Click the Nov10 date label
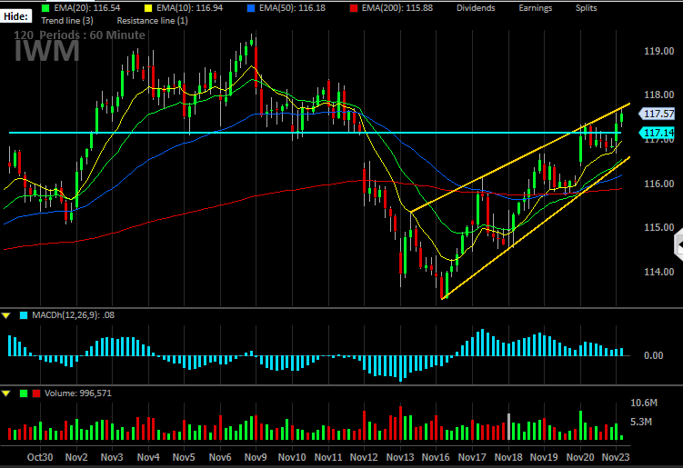The width and height of the screenshot is (683, 468). [x=292, y=457]
